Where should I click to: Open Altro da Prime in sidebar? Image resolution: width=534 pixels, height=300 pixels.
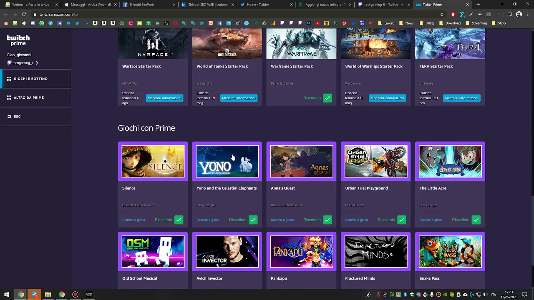[35, 97]
